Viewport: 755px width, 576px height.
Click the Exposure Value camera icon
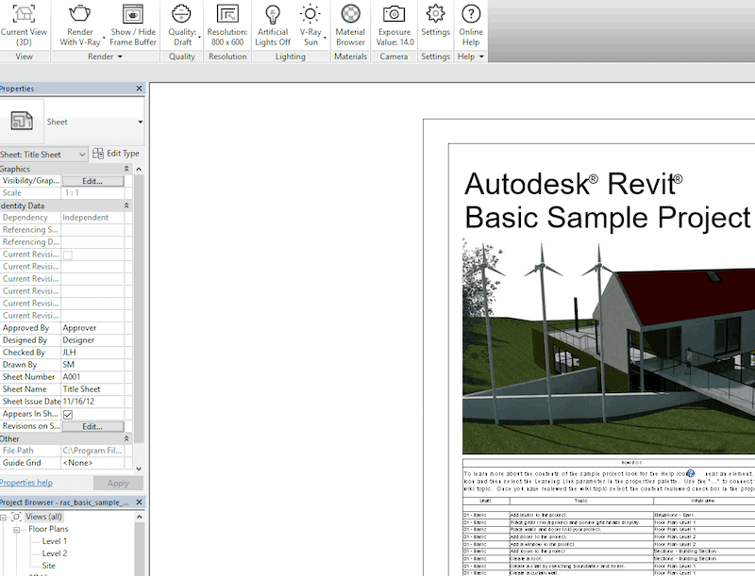tap(394, 14)
